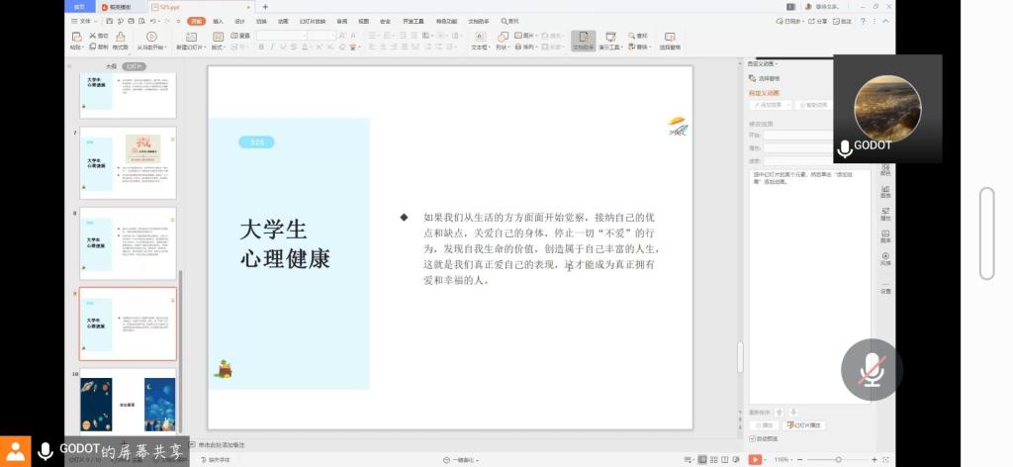Switch to the slides tab in the thumbnail panel
Image resolution: width=1013 pixels, height=467 pixels.
[134, 66]
